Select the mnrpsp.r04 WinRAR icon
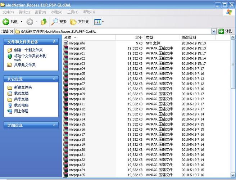The height and width of the screenshot is (180, 236). 65,68
